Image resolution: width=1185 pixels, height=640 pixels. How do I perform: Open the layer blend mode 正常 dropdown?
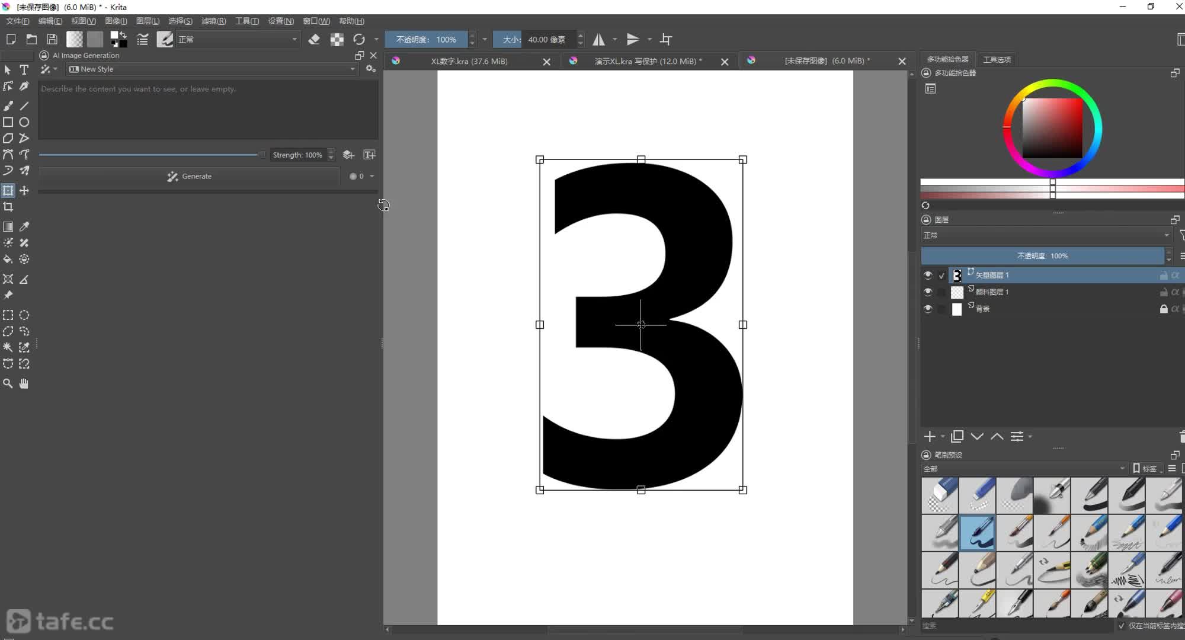(1046, 235)
